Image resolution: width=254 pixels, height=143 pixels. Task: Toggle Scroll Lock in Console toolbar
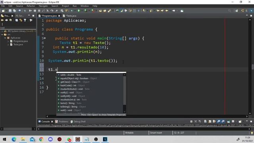pos(210,121)
